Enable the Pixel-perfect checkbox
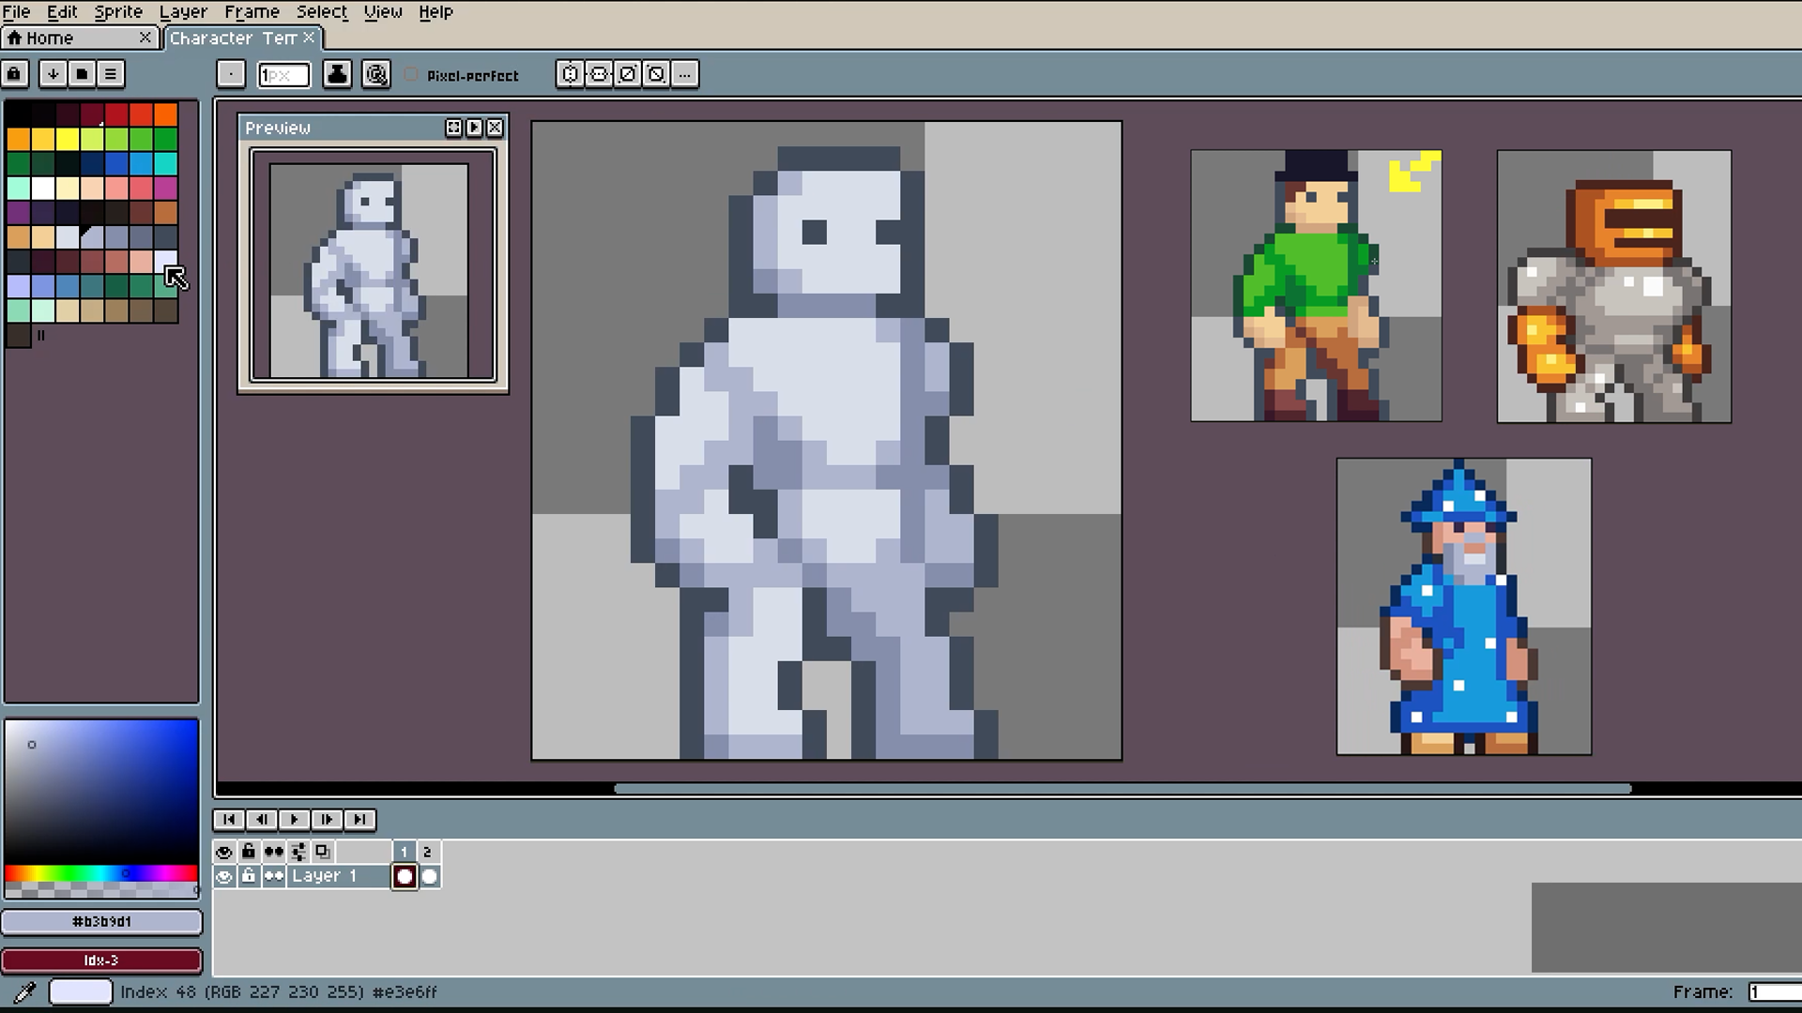This screenshot has width=1802, height=1013. coord(411,74)
